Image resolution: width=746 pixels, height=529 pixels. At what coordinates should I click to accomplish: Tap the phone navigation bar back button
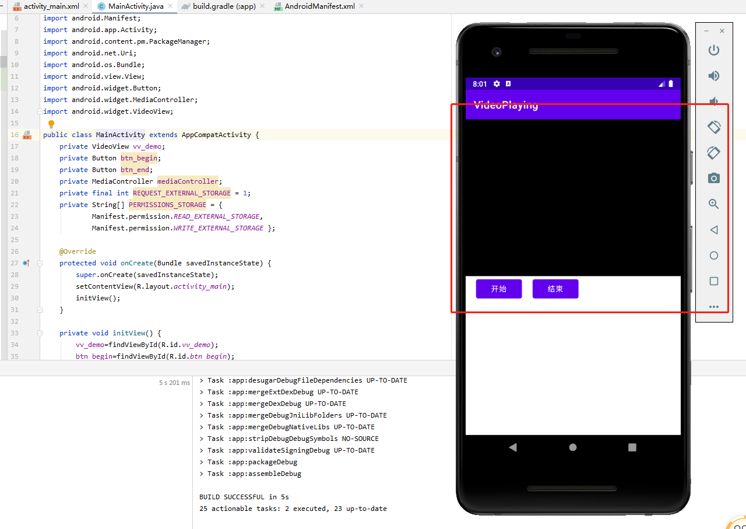513,447
